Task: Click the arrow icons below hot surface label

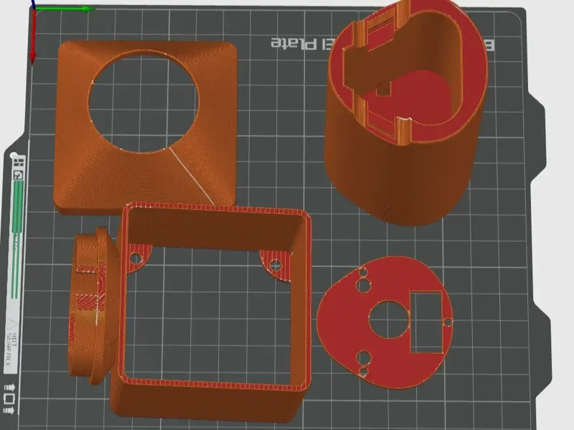Action: pyautogui.click(x=9, y=399)
